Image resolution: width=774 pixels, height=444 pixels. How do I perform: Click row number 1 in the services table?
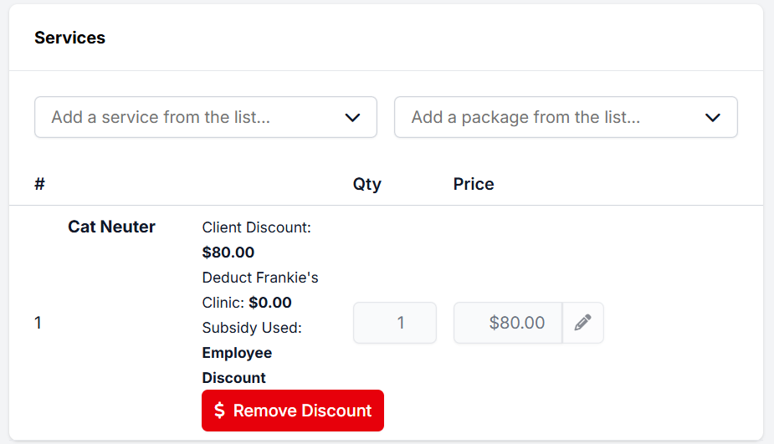tap(38, 323)
